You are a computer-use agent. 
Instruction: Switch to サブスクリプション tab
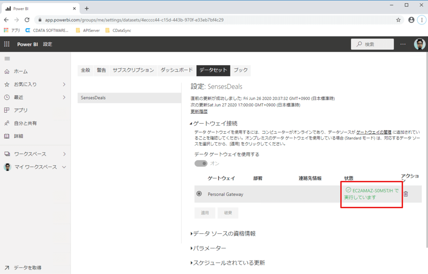point(133,70)
